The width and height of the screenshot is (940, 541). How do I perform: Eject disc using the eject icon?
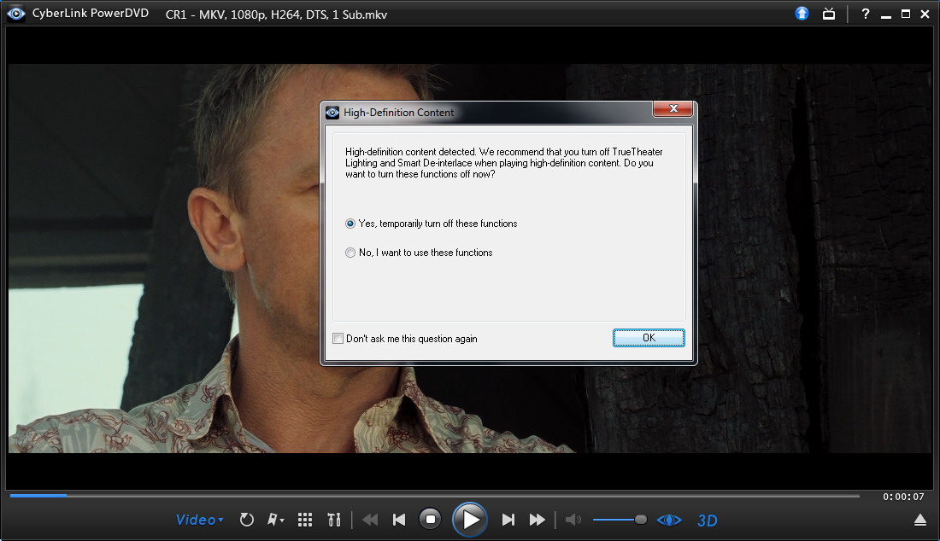point(919,520)
